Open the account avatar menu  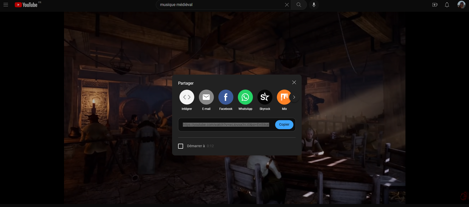(461, 5)
